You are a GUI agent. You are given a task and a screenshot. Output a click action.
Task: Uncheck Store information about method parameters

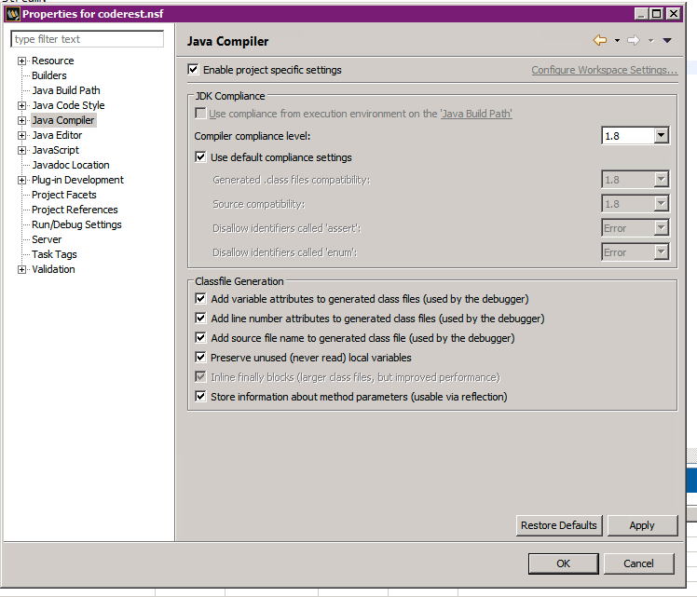[x=200, y=397]
